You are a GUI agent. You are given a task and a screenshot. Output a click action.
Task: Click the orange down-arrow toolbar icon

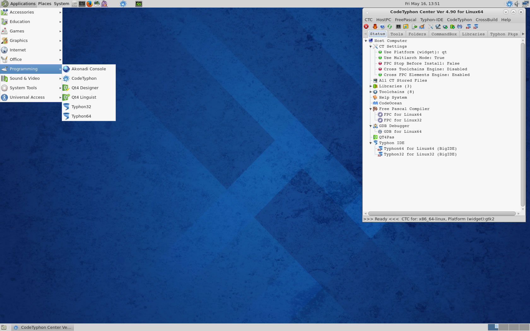coord(375,27)
